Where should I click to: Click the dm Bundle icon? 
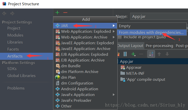[58, 66]
